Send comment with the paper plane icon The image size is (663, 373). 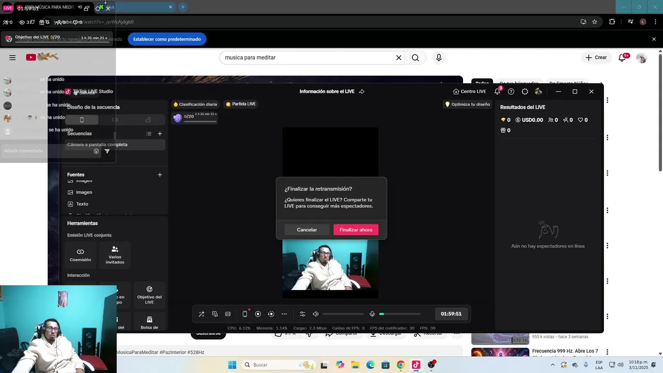click(x=107, y=151)
